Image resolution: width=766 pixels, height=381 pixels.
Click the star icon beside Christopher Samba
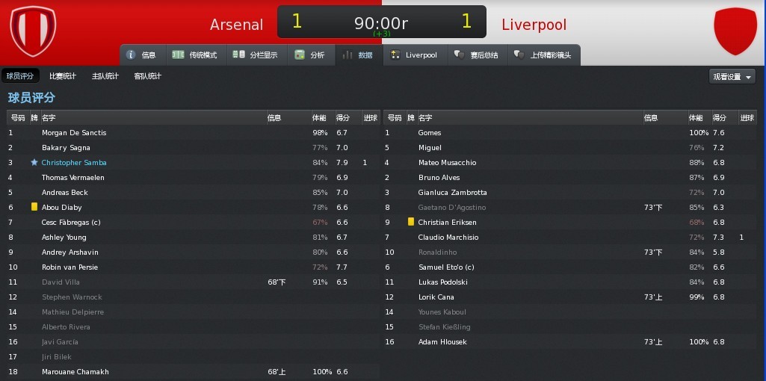click(x=34, y=162)
